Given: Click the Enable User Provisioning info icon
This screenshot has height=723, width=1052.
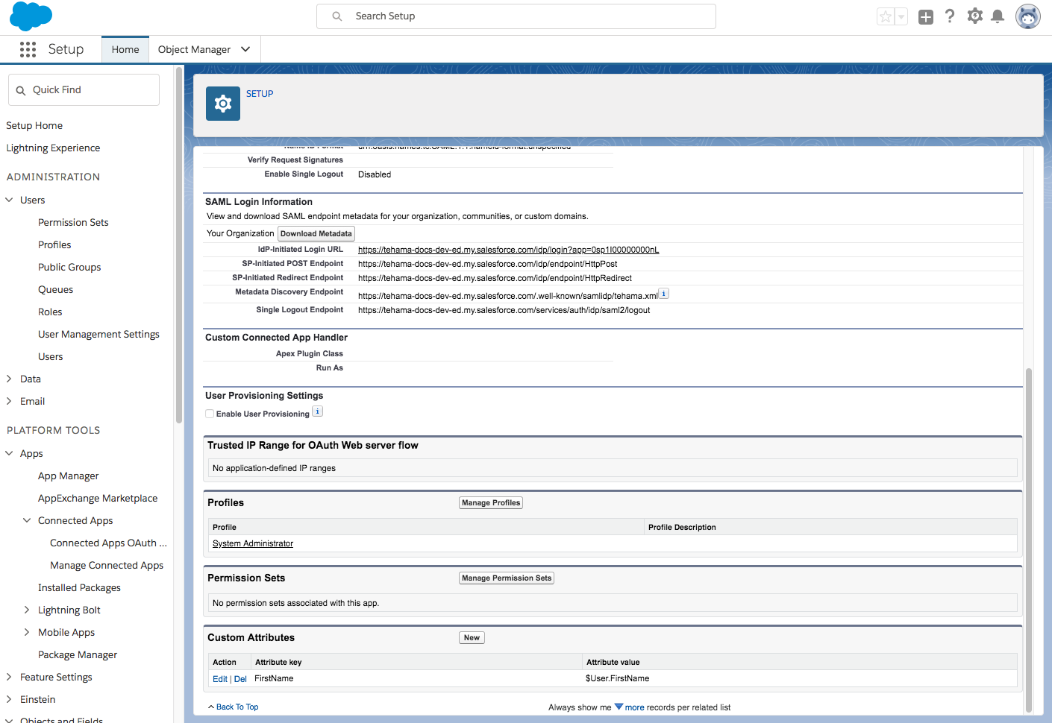Looking at the screenshot, I should pyautogui.click(x=317, y=411).
